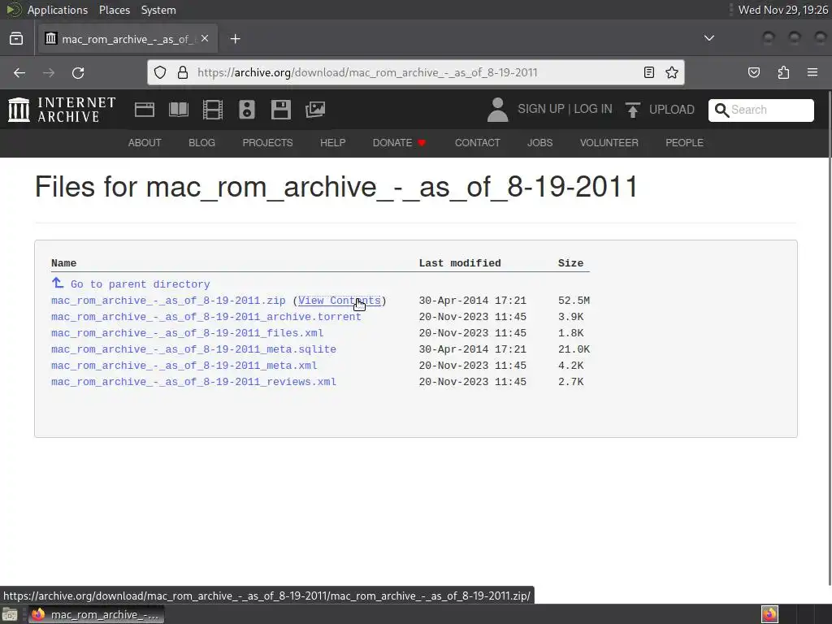832x624 pixels.
Task: Click the SIGN UP link
Action: 540,109
